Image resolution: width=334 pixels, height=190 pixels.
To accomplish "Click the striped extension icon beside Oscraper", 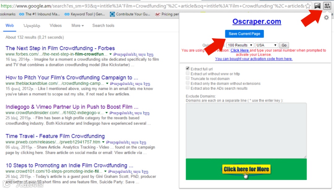I will click(x=317, y=6).
